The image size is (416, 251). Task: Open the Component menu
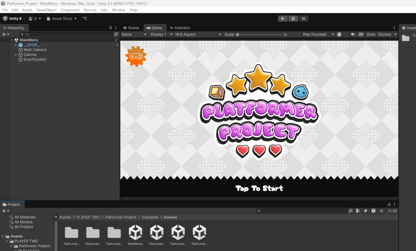[x=70, y=10]
